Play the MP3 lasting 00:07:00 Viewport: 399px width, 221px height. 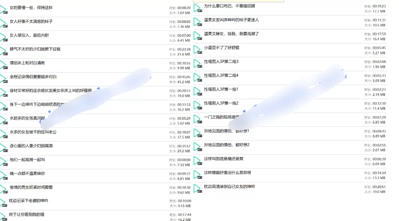tap(3, 37)
